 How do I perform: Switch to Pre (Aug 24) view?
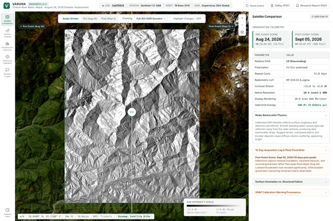tap(90, 19)
